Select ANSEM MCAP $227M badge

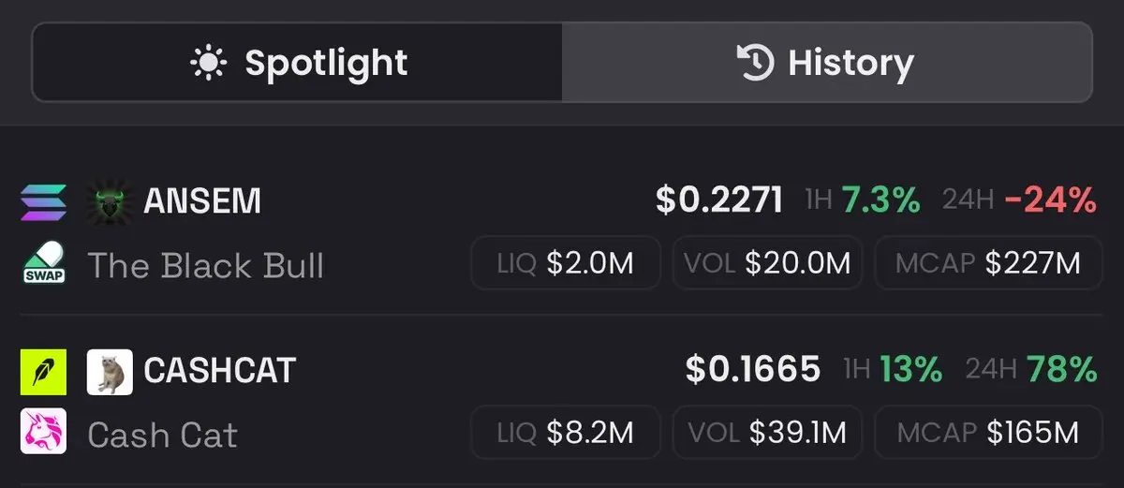point(988,263)
